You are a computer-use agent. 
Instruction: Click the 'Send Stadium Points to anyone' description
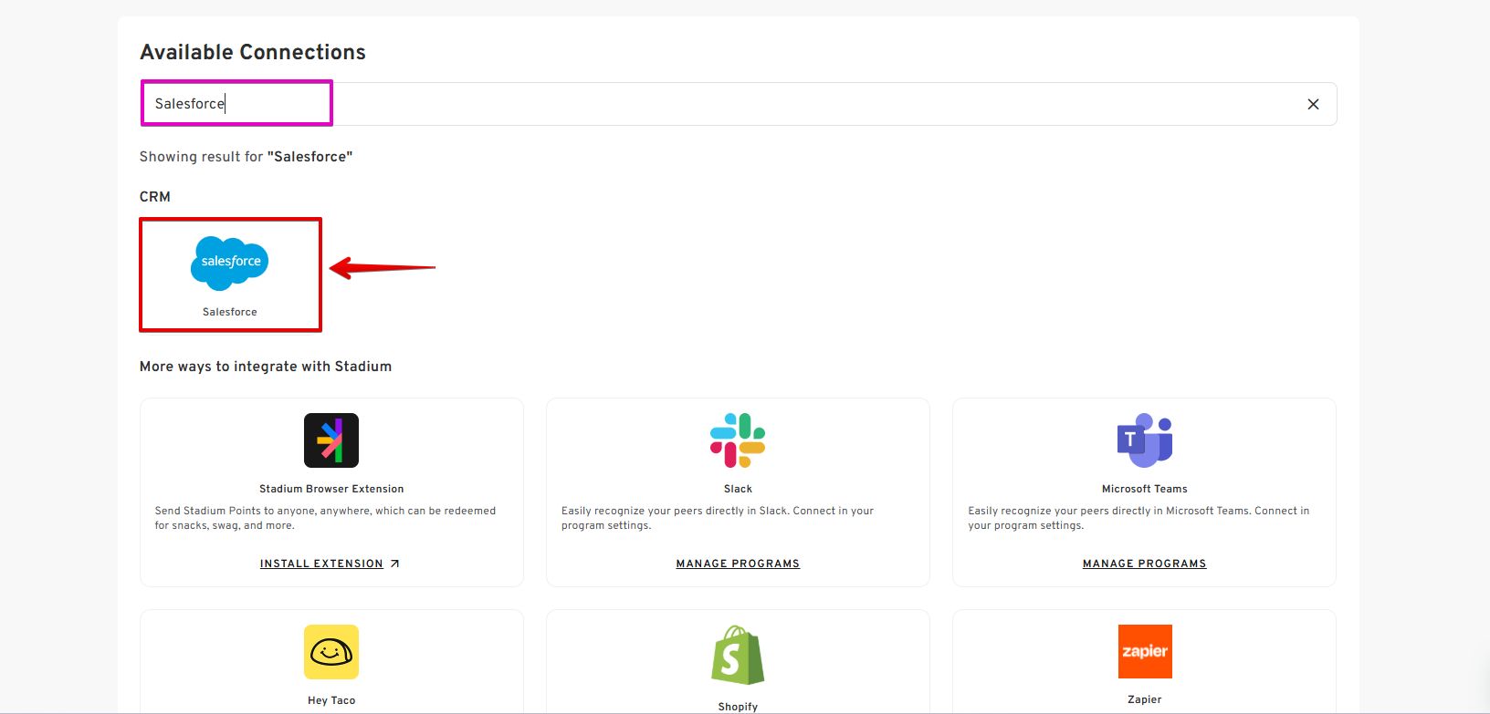pos(325,518)
